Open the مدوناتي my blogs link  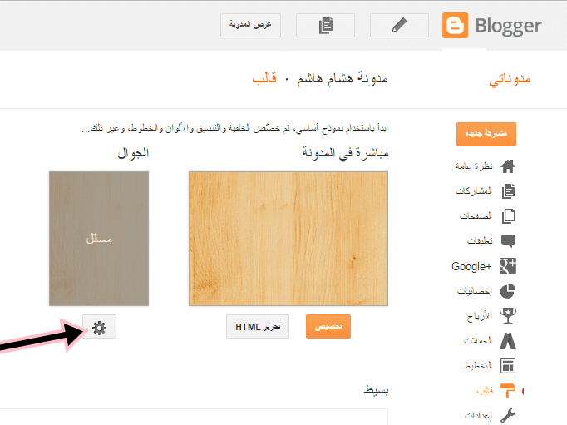[x=510, y=80]
